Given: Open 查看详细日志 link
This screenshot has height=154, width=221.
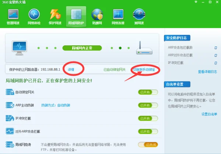Looking at the screenshot, I should tap(207, 72).
